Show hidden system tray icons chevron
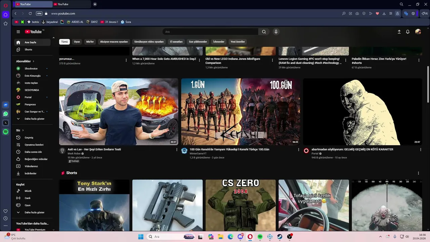 click(380, 237)
